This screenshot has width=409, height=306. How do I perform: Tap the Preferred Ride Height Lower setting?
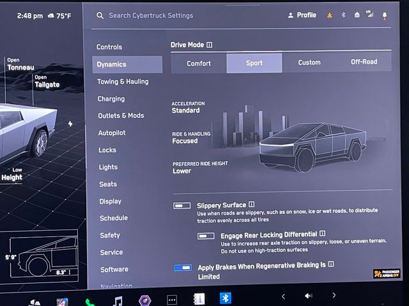click(x=200, y=167)
